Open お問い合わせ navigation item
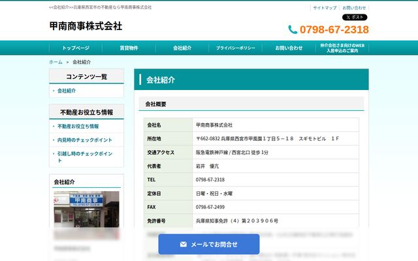Image resolution: width=418 pixels, height=261 pixels. [x=289, y=48]
